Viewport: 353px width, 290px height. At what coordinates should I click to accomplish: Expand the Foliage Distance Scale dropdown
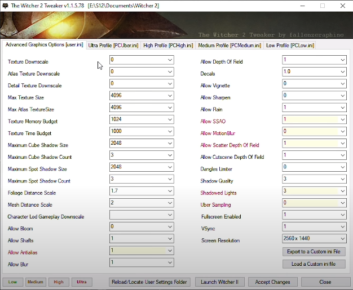click(x=142, y=191)
